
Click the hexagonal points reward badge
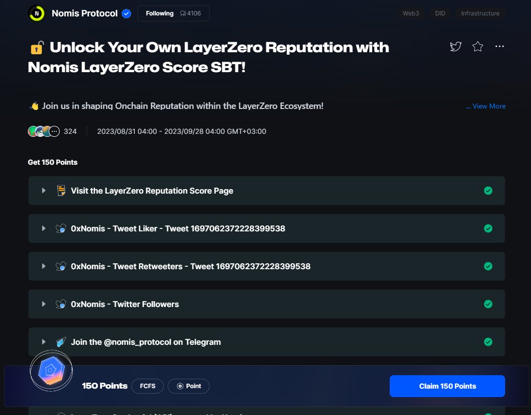tap(51, 371)
